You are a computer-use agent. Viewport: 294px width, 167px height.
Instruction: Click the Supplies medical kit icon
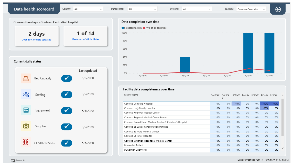[x=26, y=127]
